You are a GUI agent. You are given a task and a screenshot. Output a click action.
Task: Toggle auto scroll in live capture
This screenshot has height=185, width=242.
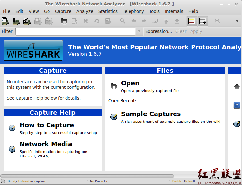[x=203, y=21]
